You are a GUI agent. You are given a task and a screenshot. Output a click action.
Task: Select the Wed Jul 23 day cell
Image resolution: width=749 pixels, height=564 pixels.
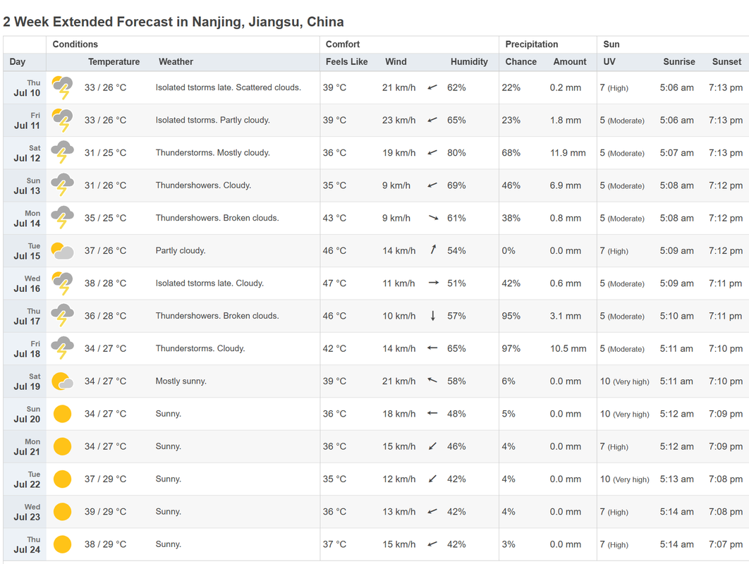point(27,512)
